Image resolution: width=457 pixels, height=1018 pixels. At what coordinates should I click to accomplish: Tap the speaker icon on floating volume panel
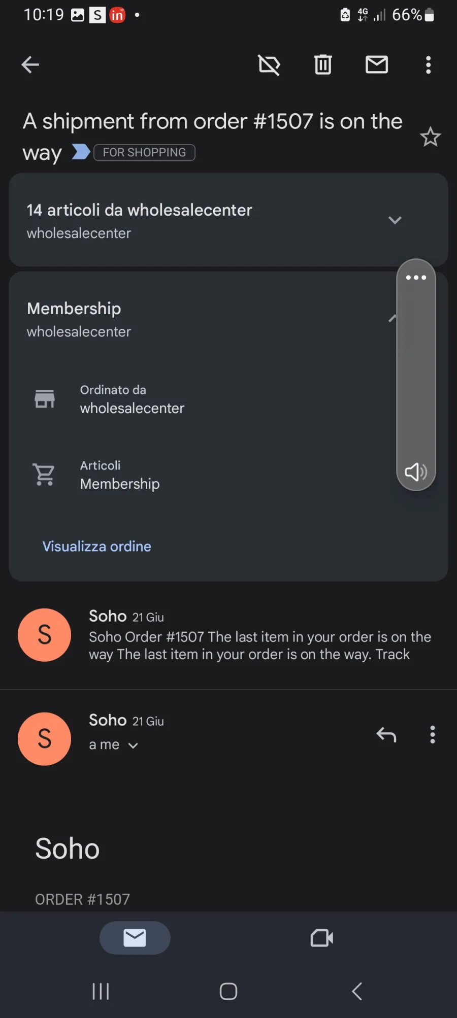pyautogui.click(x=416, y=472)
